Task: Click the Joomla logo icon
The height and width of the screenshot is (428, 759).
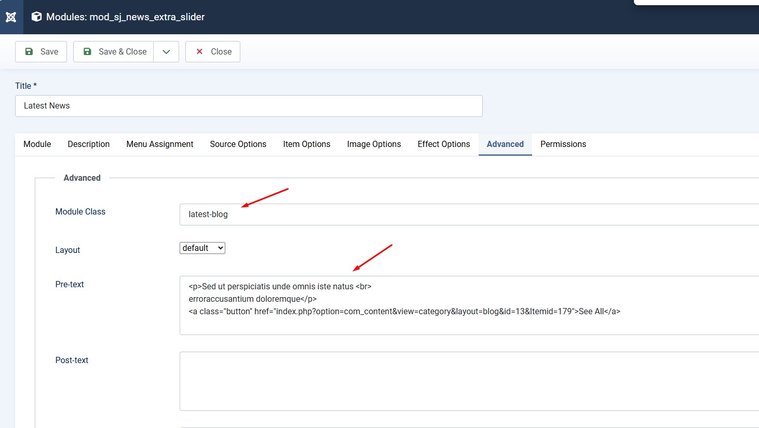Action: tap(11, 17)
